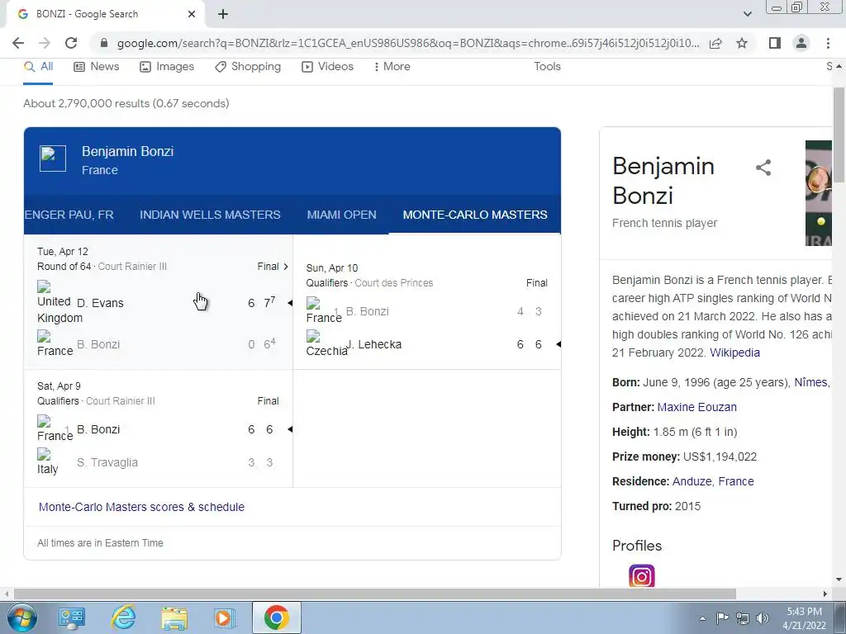Screen dimensions: 846x634
Task: Select the Indian Wells Masters tab
Action: tap(210, 215)
